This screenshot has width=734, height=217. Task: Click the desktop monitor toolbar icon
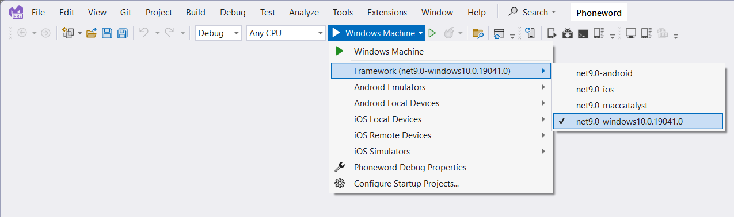pos(631,33)
